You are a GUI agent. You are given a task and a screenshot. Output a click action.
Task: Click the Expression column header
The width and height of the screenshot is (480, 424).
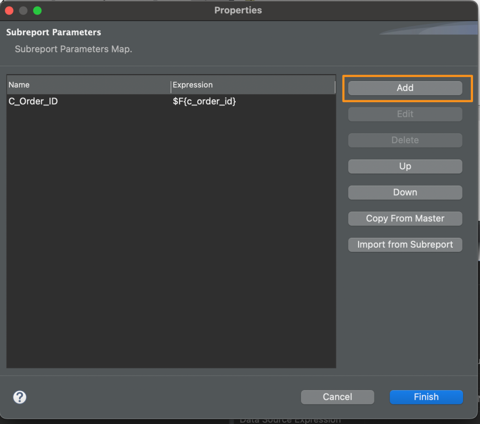253,85
